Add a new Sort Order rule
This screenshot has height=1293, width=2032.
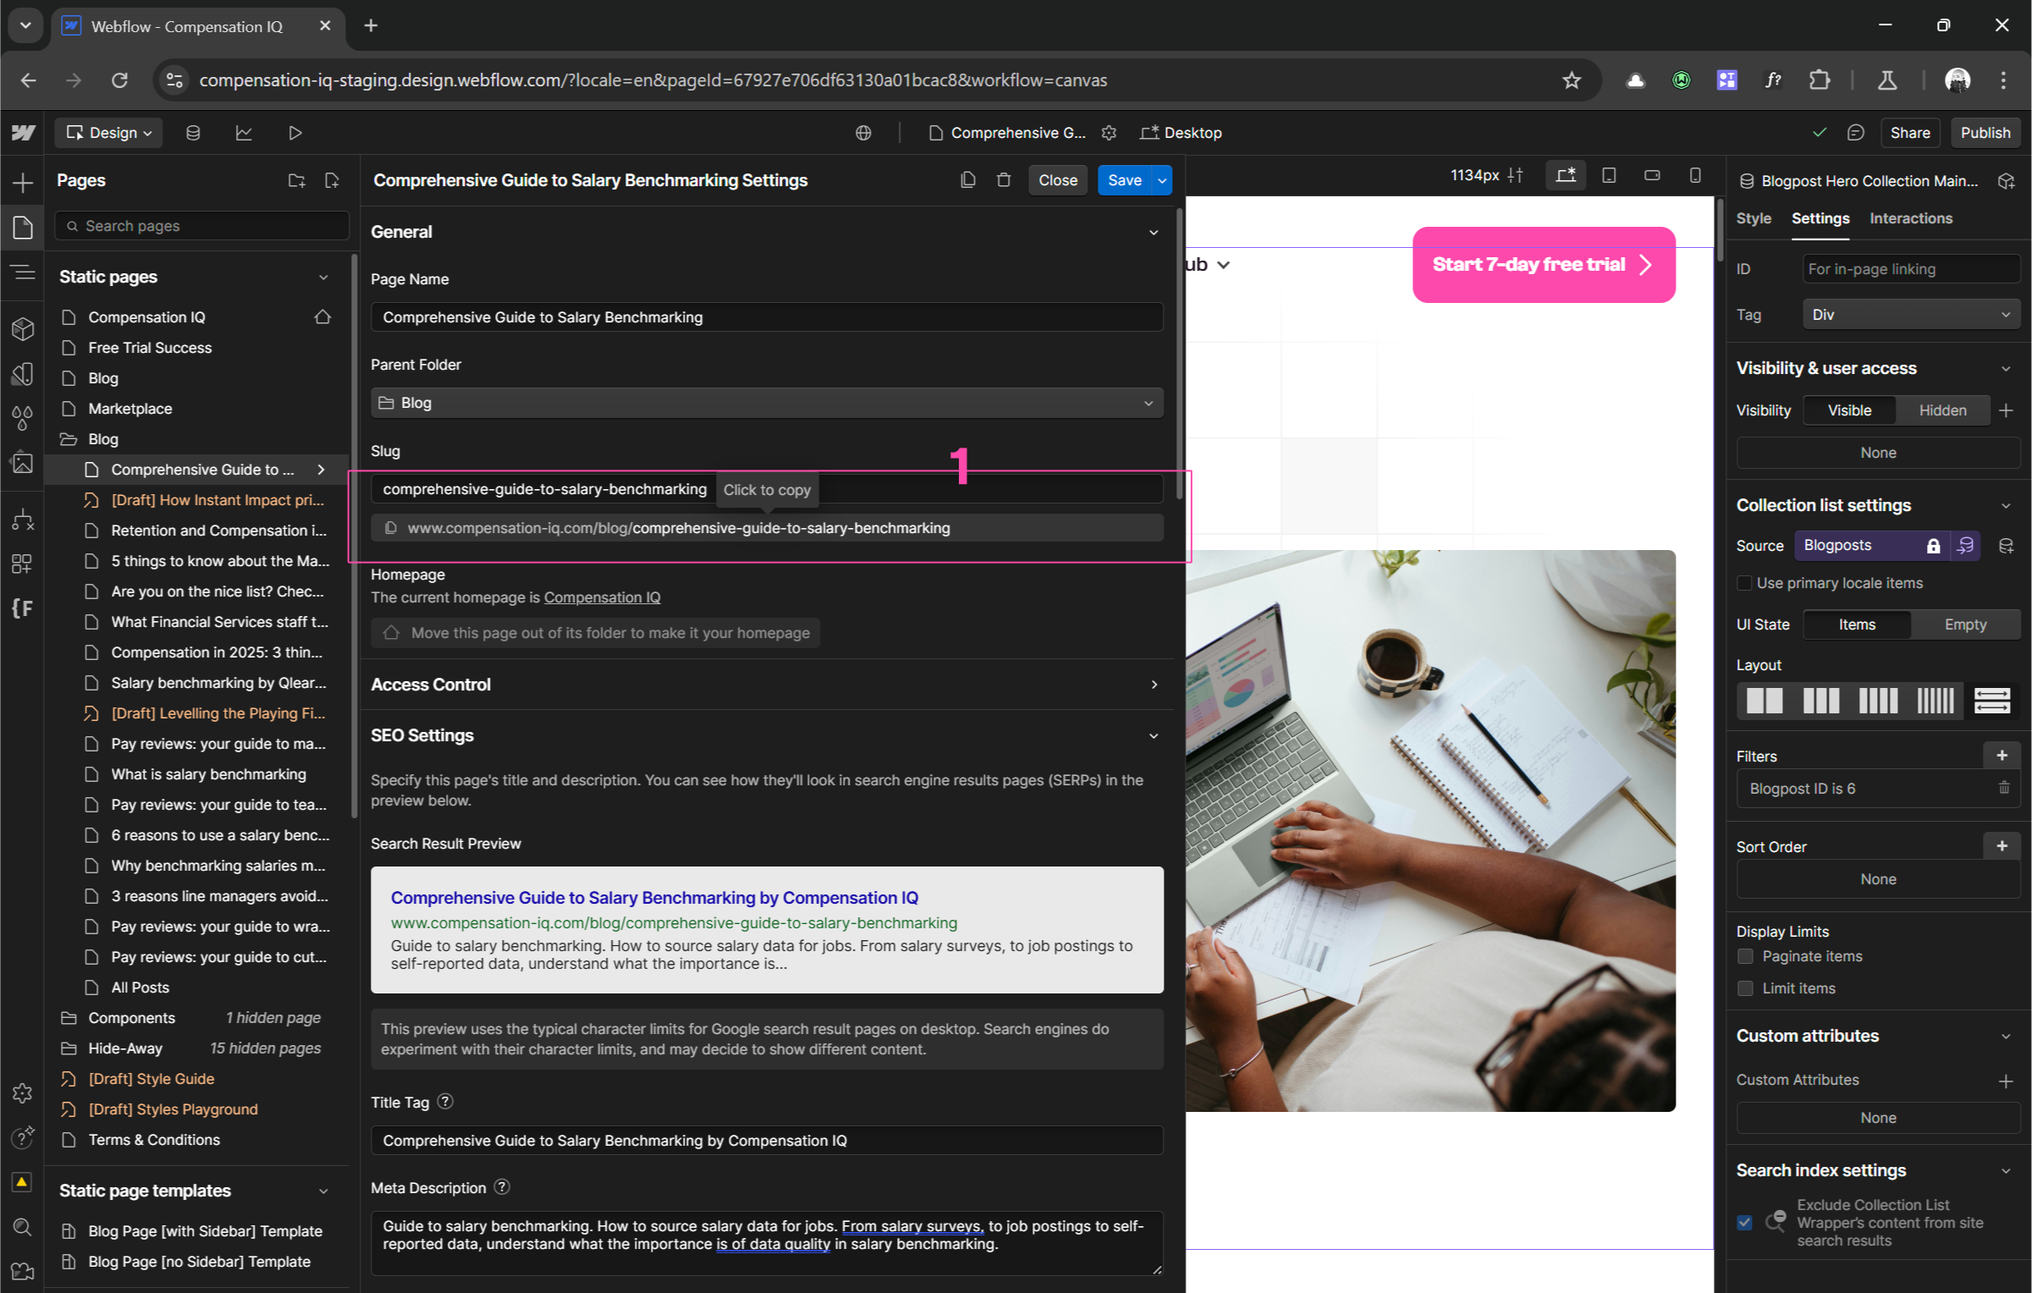pos(2002,846)
